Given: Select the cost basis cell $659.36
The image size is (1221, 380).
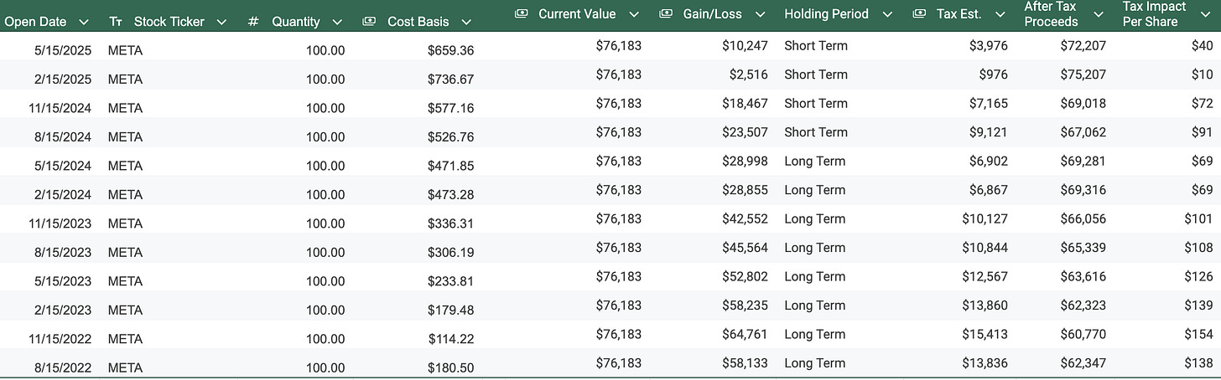Looking at the screenshot, I should click(x=450, y=50).
